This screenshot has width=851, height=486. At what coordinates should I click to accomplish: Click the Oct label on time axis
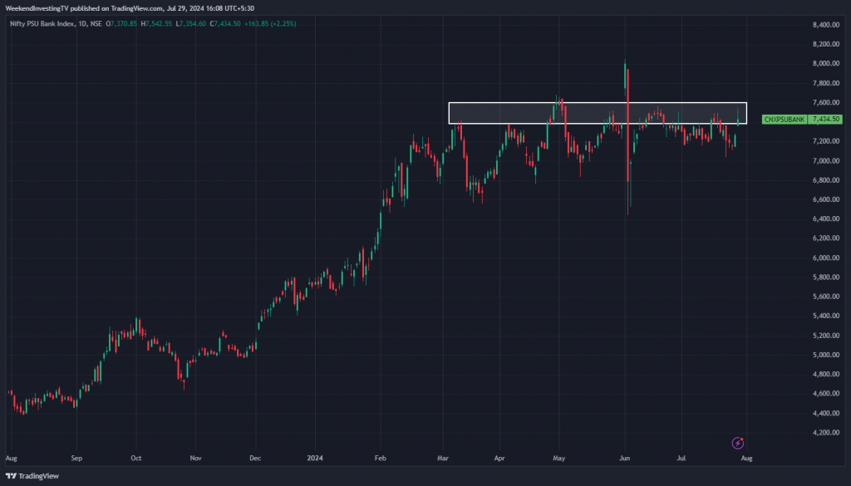click(x=136, y=458)
